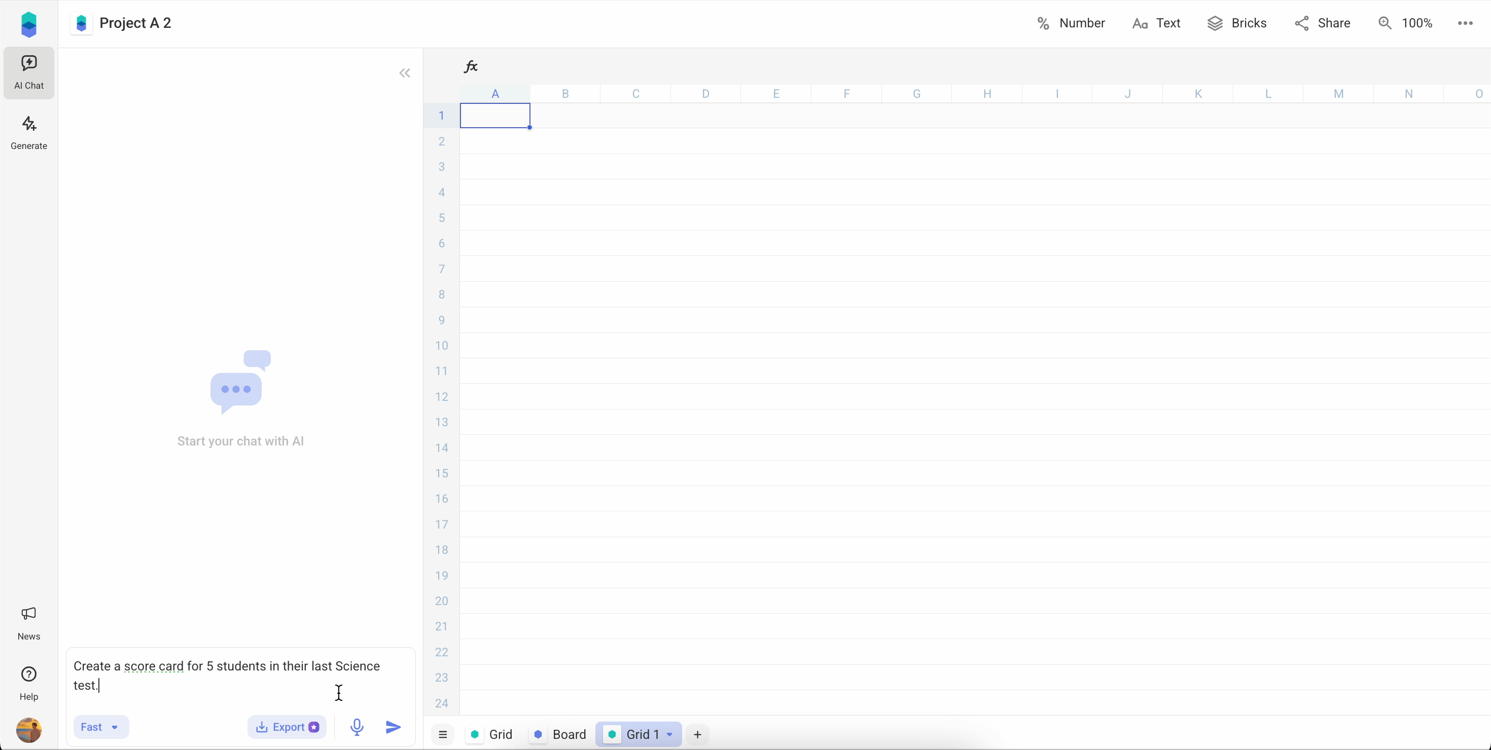Open the Bricks toolbar option
Screen dimensions: 1491x750
tap(1237, 23)
